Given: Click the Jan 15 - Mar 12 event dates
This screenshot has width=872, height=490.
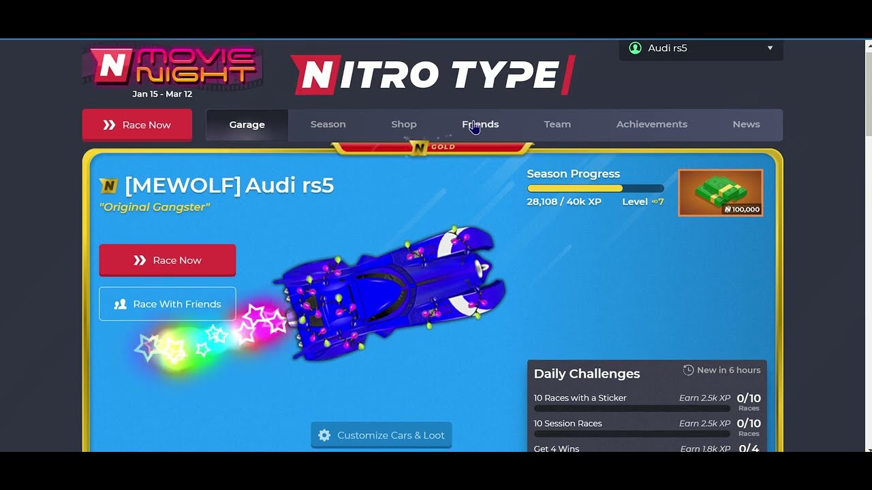Looking at the screenshot, I should tap(162, 95).
